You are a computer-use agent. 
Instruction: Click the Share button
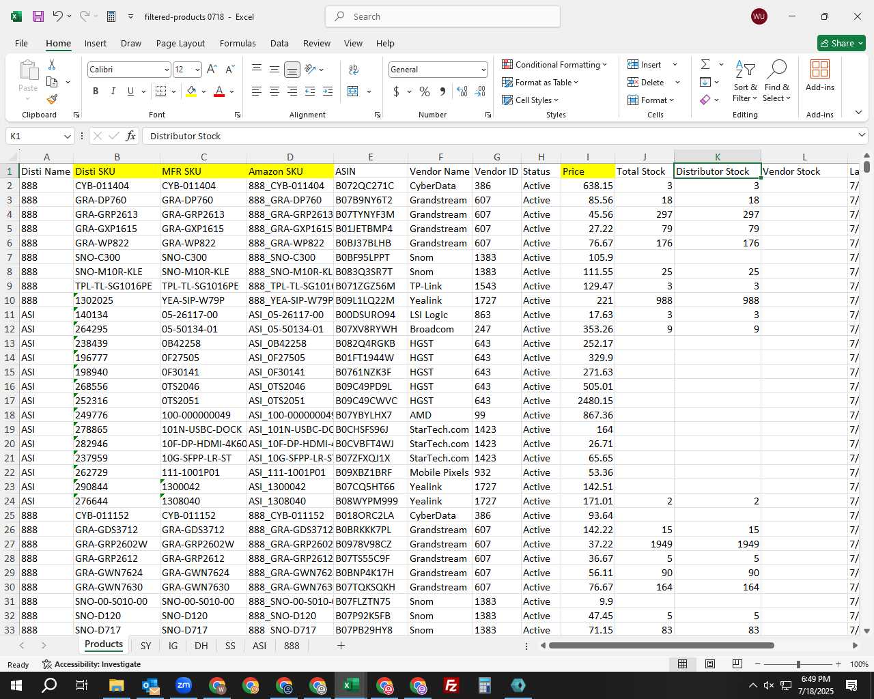841,43
